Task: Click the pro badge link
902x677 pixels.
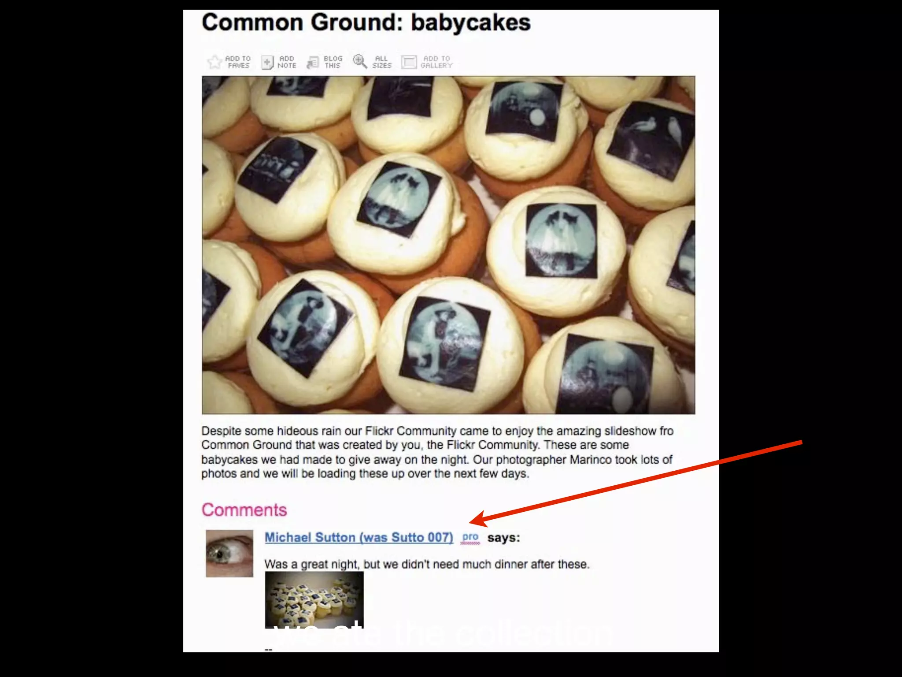Action: [470, 538]
